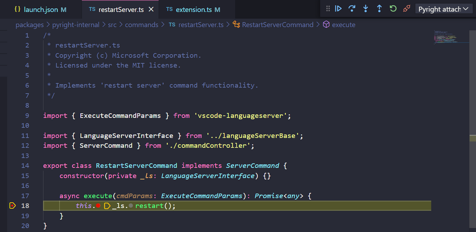Close the restartServer.ts tab
Image resolution: width=476 pixels, height=232 pixels.
coord(151,9)
